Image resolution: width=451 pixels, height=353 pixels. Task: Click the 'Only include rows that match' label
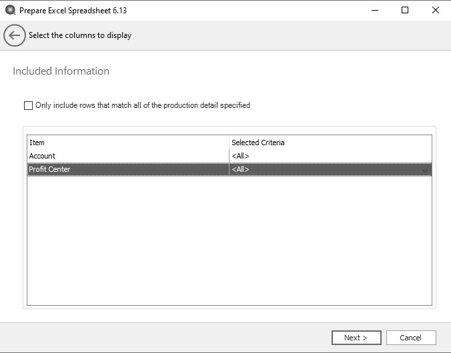(143, 105)
